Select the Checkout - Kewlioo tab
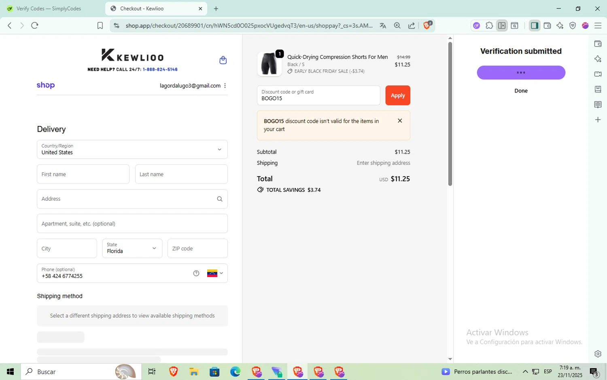Screen dimensions: 607x380 156,9
